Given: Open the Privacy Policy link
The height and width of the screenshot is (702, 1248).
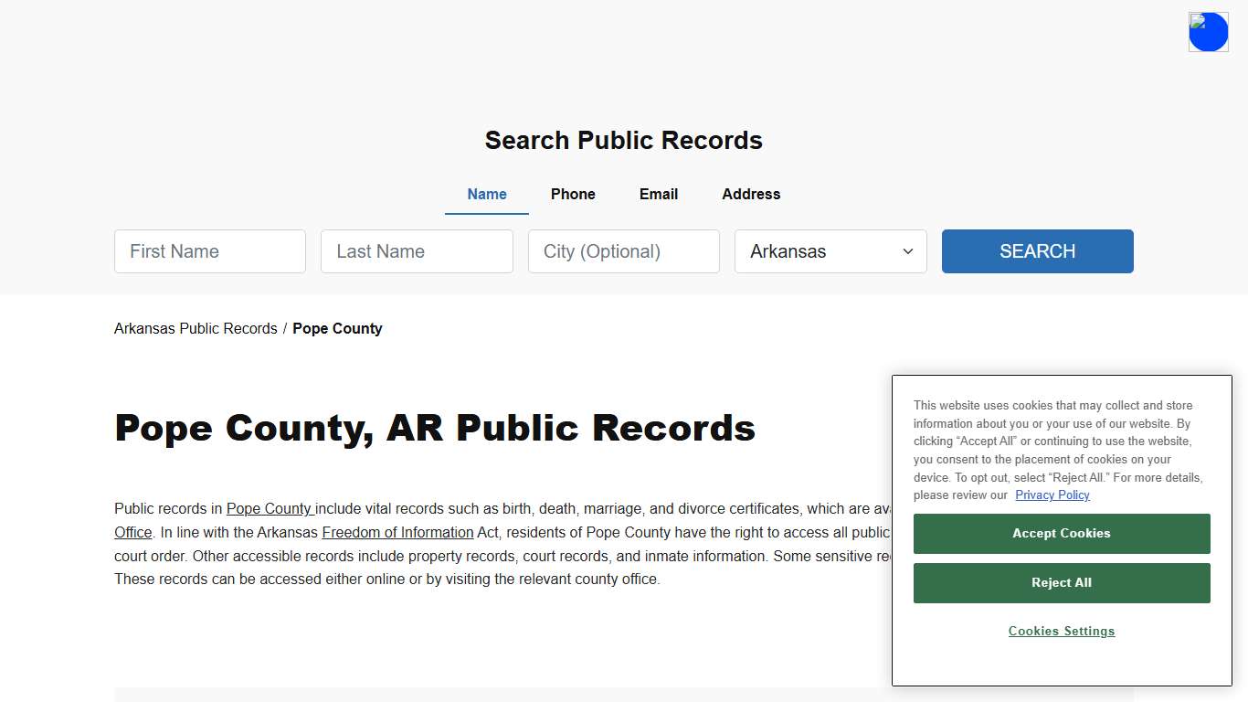Looking at the screenshot, I should pos(1052,495).
